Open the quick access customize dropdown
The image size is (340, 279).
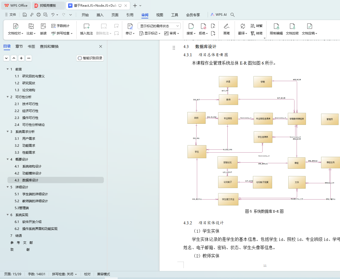pos(71,15)
